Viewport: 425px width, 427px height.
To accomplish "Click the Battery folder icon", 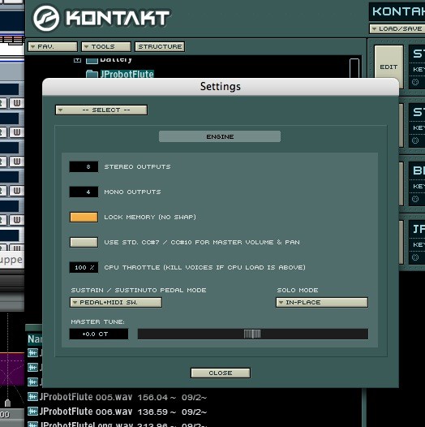I will coord(92,60).
